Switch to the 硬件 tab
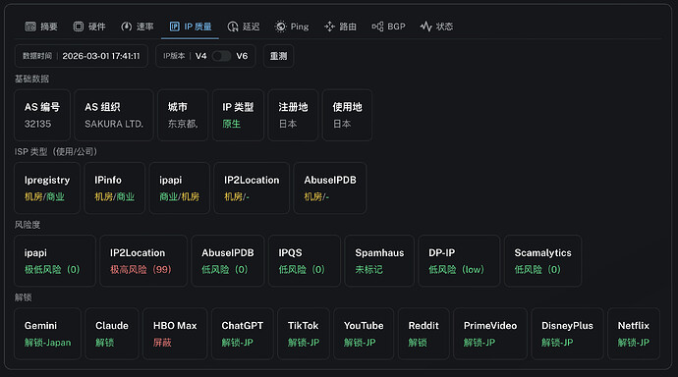This screenshot has width=678, height=377. point(89,27)
